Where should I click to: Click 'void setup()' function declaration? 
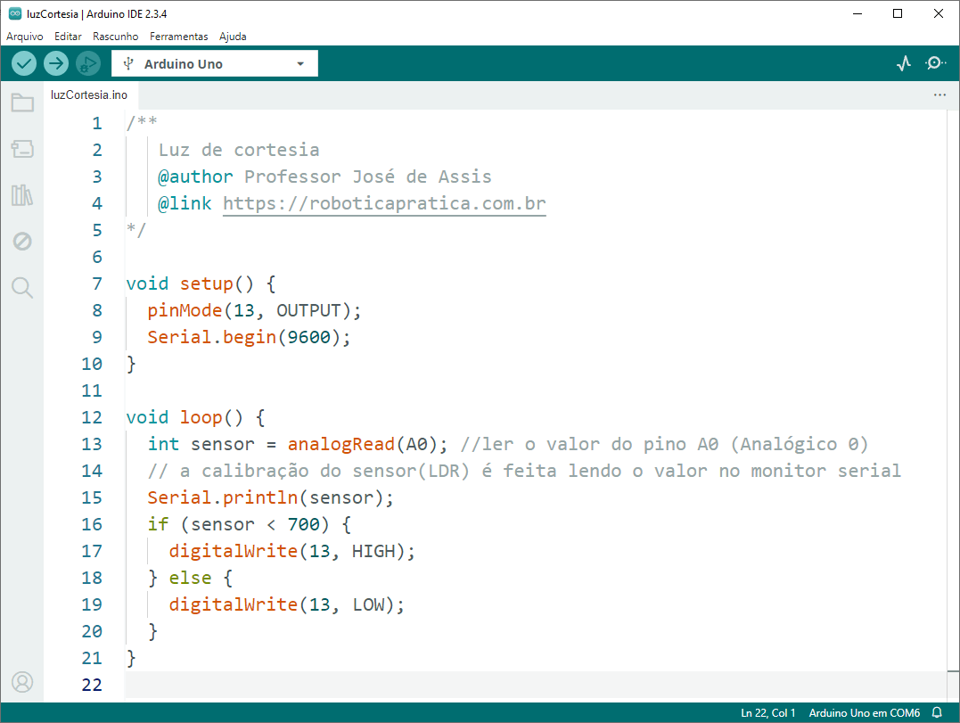point(189,284)
